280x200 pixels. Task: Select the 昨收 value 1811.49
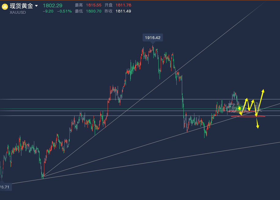123,11
